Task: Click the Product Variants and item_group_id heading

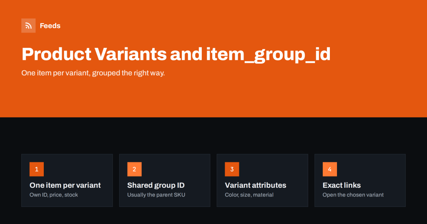Action: (176, 54)
